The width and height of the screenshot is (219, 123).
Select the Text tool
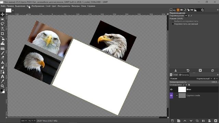pos(2,77)
